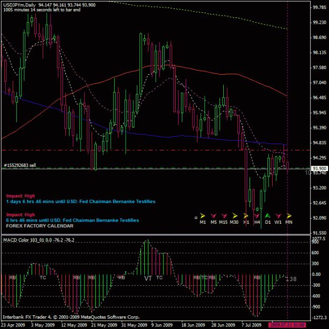
Task: Click the USDJPYm,Daily chart title text
Action: [19, 5]
